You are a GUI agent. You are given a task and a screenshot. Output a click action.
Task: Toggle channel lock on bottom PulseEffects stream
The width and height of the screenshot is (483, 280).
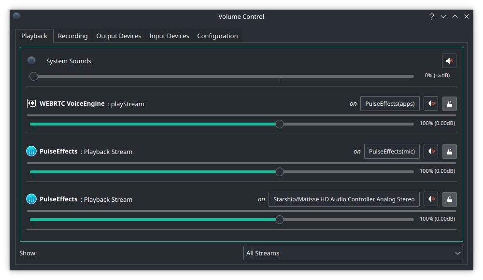[x=449, y=199]
